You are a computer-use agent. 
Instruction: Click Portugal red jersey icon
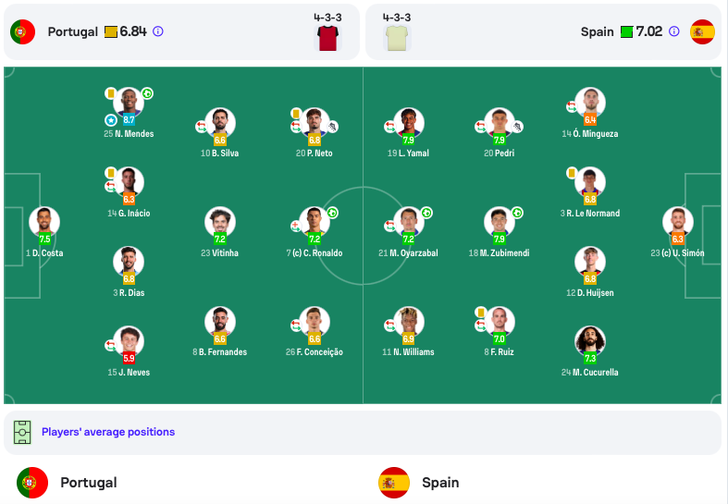point(327,38)
